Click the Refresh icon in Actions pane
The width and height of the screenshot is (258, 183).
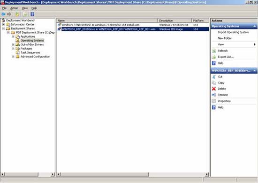[214, 51]
